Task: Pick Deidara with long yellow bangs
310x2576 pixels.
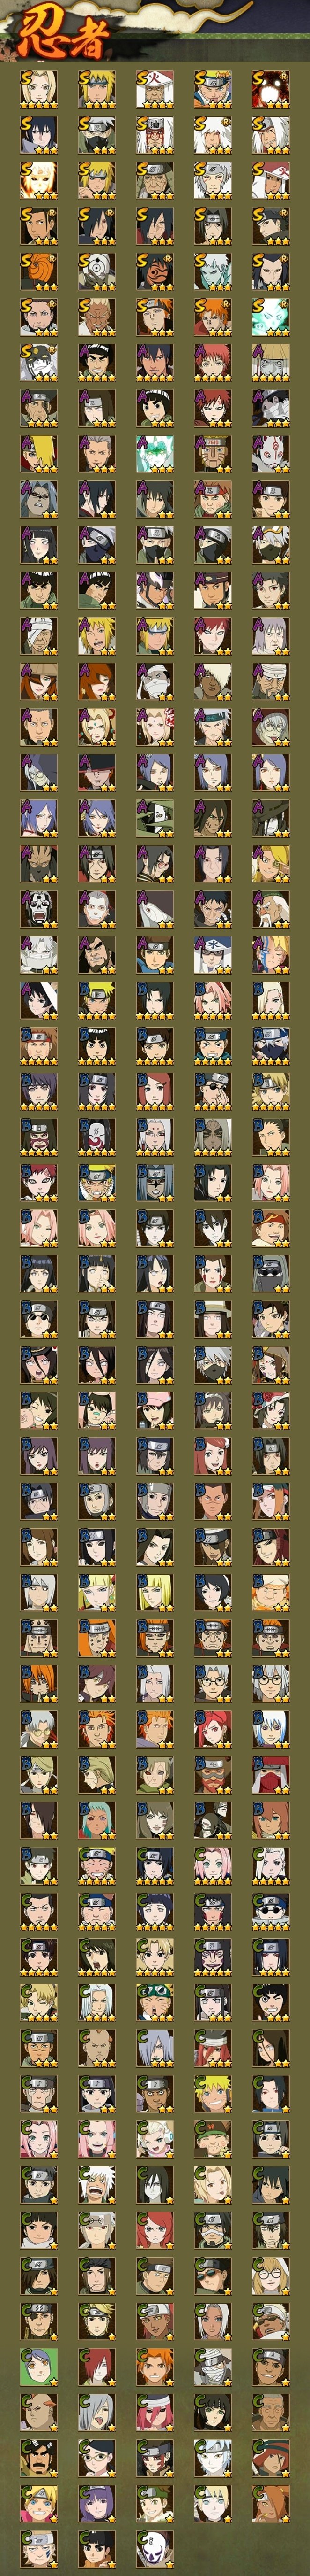Action: click(38, 452)
